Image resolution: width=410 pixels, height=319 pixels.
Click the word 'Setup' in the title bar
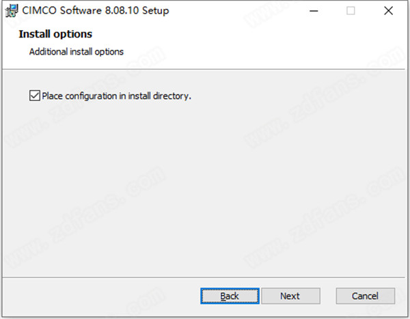click(x=156, y=11)
